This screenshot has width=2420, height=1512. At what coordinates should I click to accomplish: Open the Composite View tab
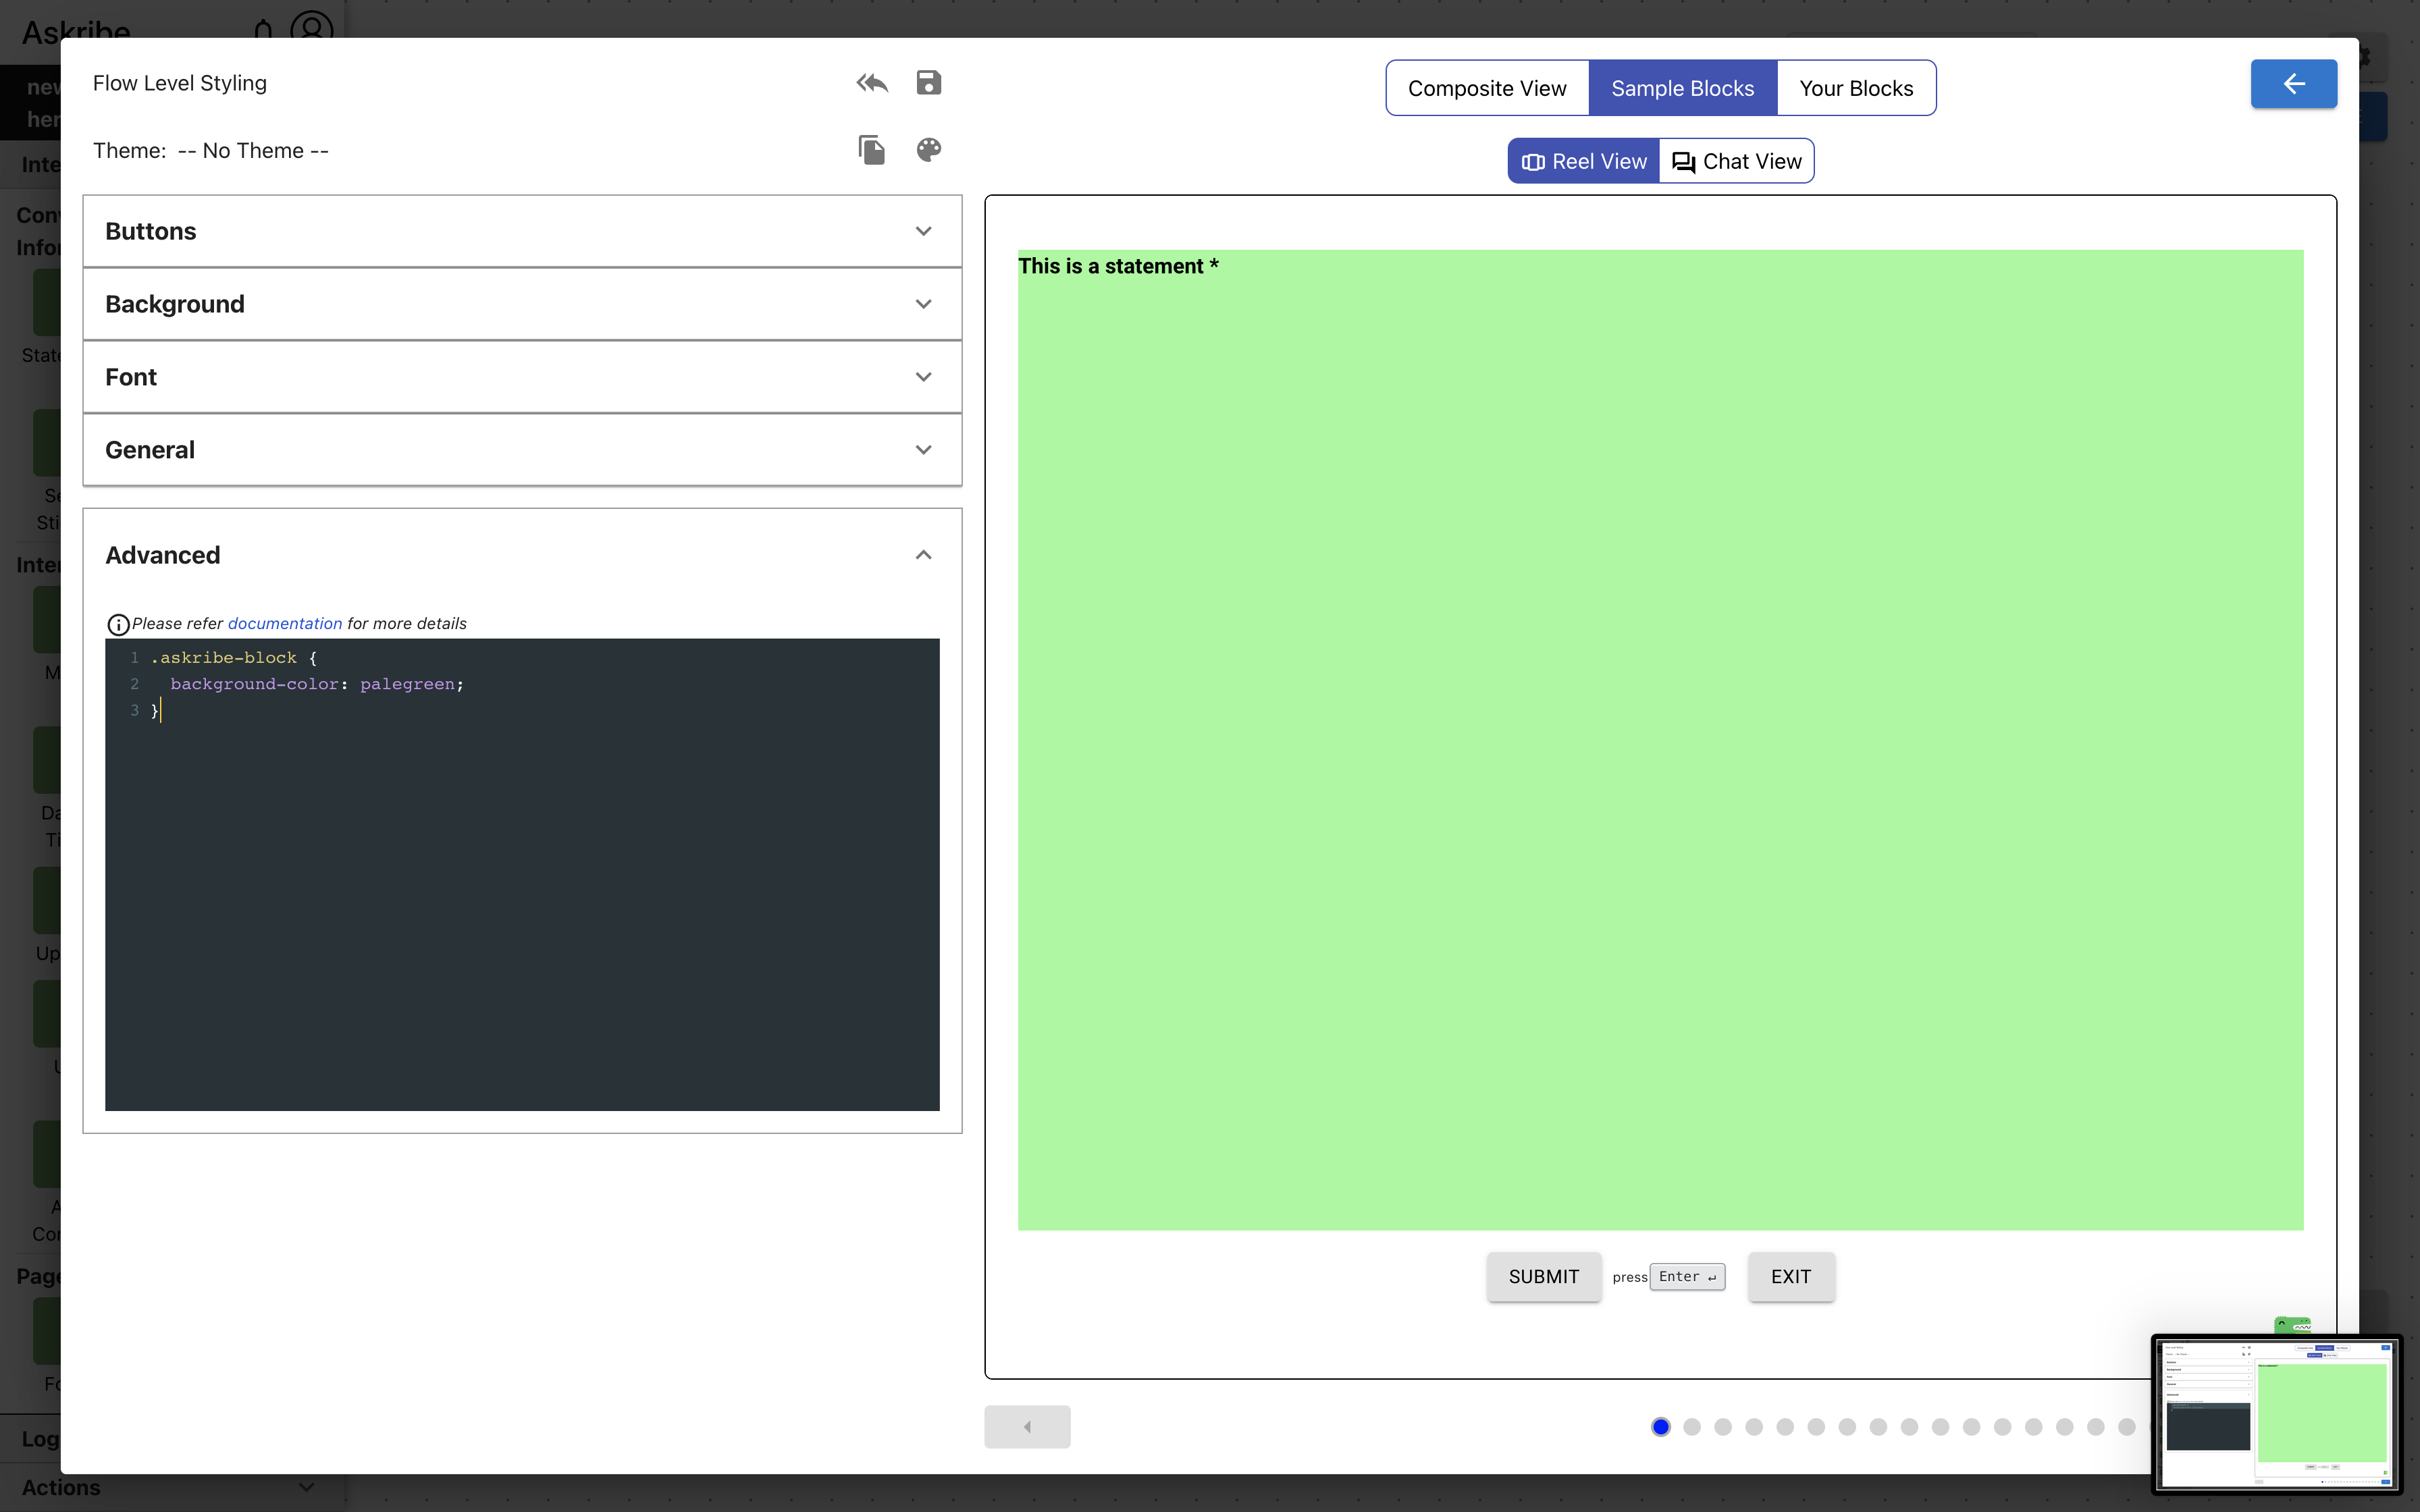point(1487,88)
